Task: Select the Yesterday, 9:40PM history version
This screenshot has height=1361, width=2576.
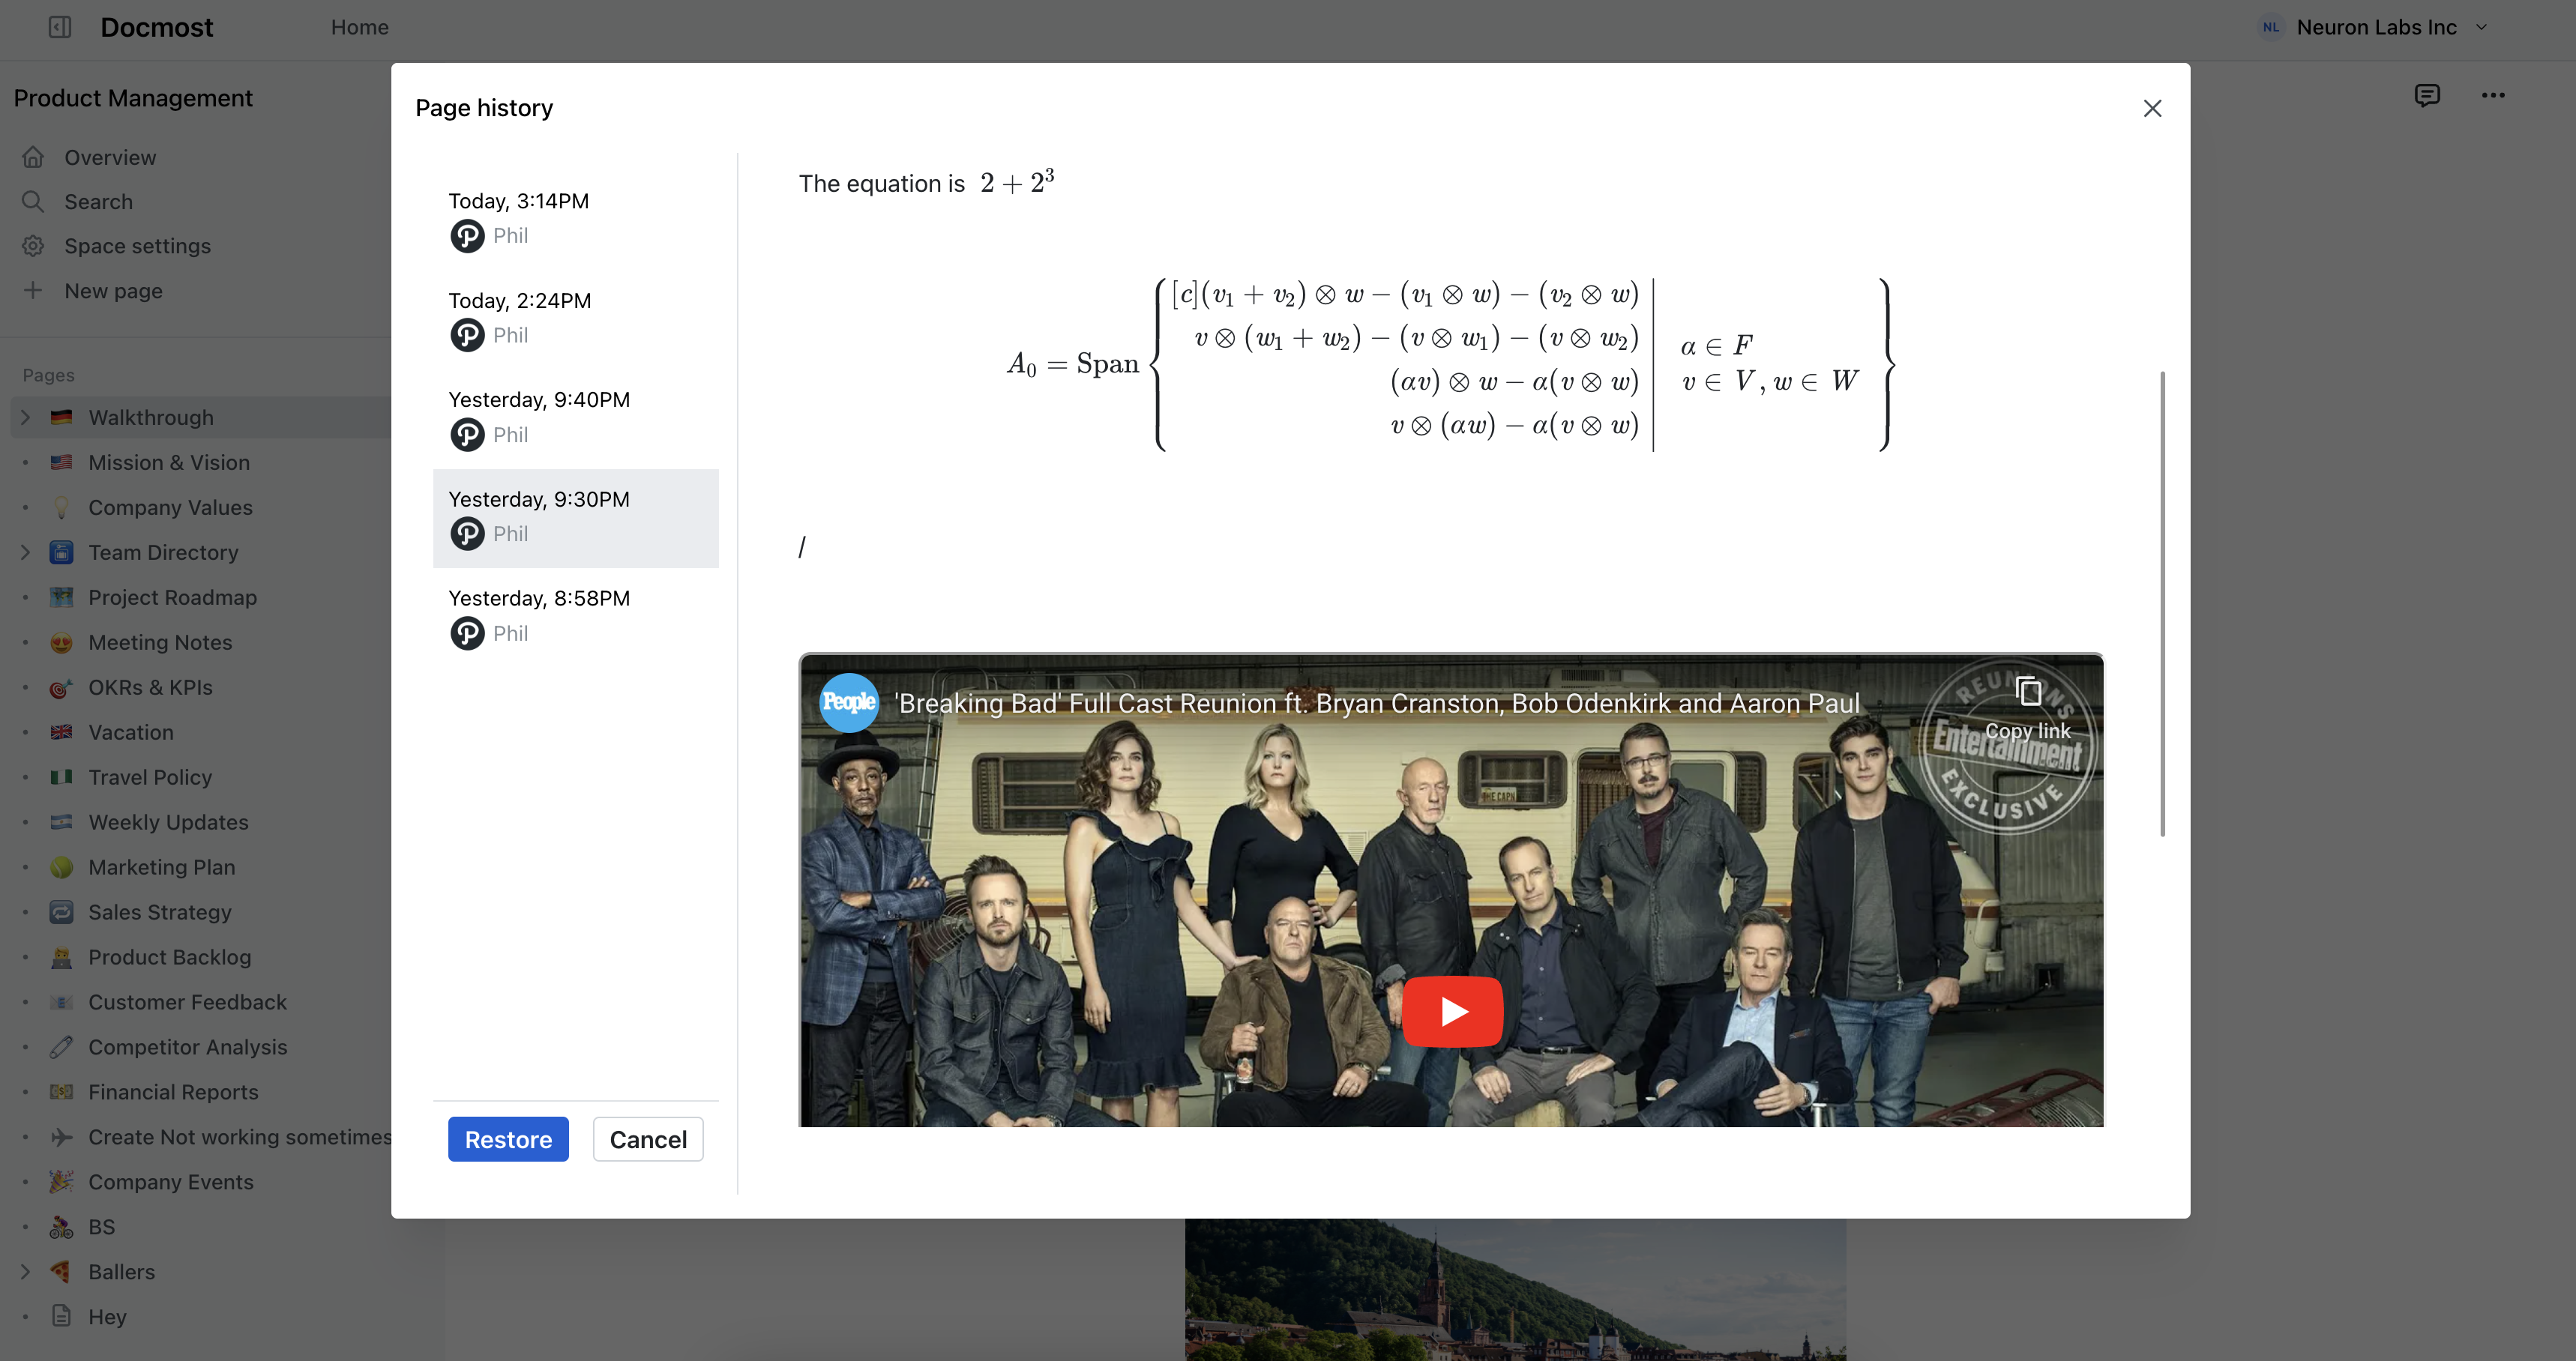Action: (x=575, y=419)
